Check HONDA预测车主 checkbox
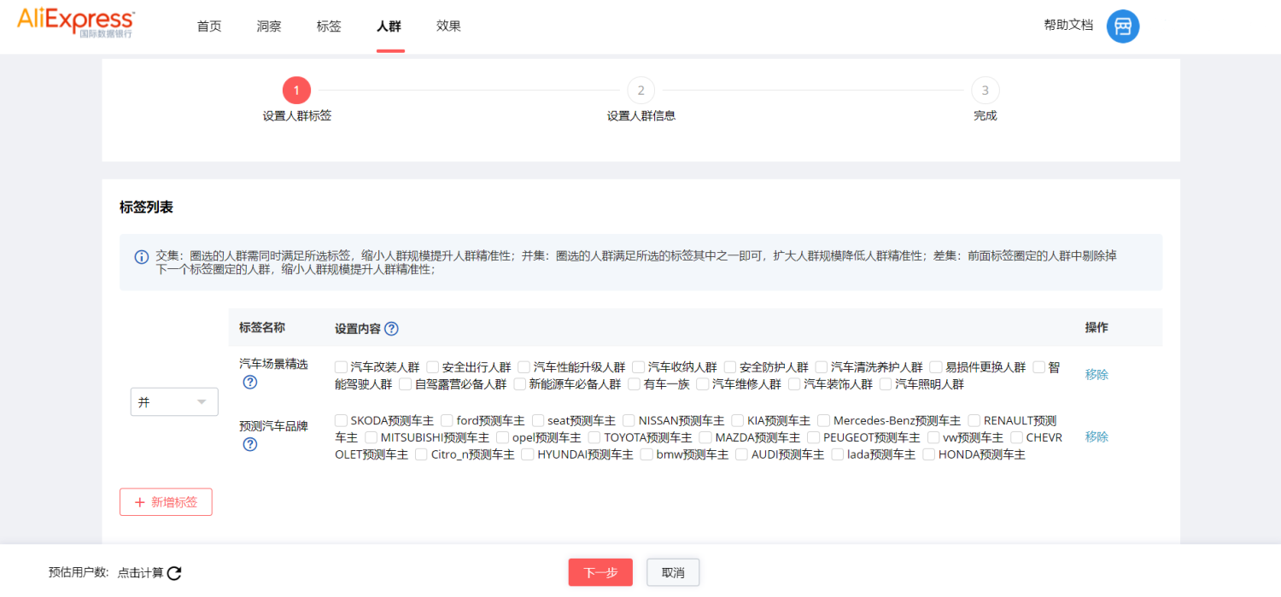Image resolution: width=1281 pixels, height=597 pixels. 929,455
